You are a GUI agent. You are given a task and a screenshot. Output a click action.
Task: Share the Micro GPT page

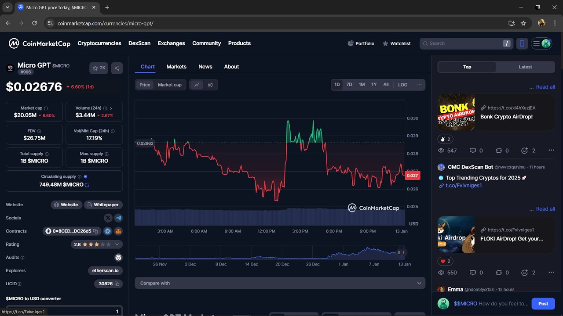117,68
